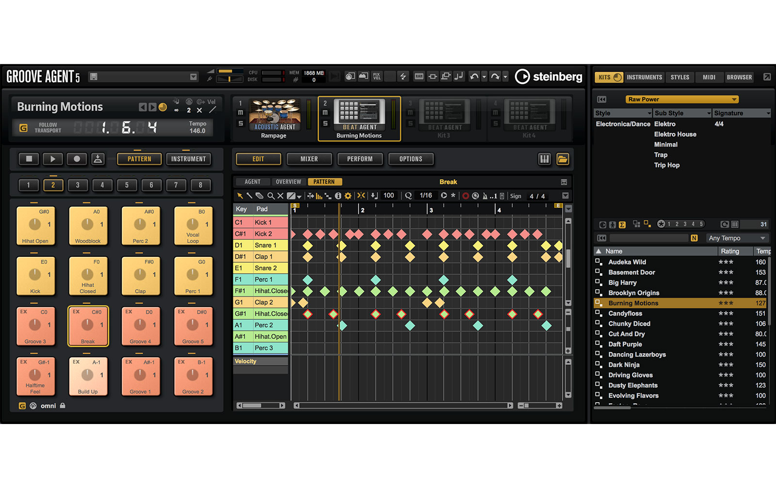Viewport: 776px width, 488px height.
Task: Select the mute X tool in pattern editor
Action: pyautogui.click(x=280, y=196)
